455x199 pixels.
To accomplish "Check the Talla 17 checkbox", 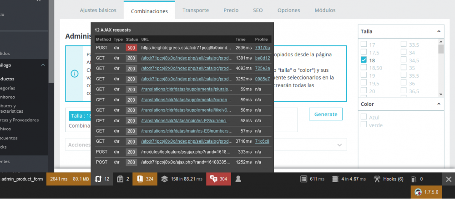I will (363, 45).
